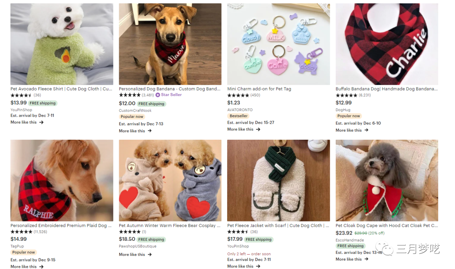Click the arrow beside More like this under Avocado Fleece Shirt
The height and width of the screenshot is (269, 455).
(41, 123)
